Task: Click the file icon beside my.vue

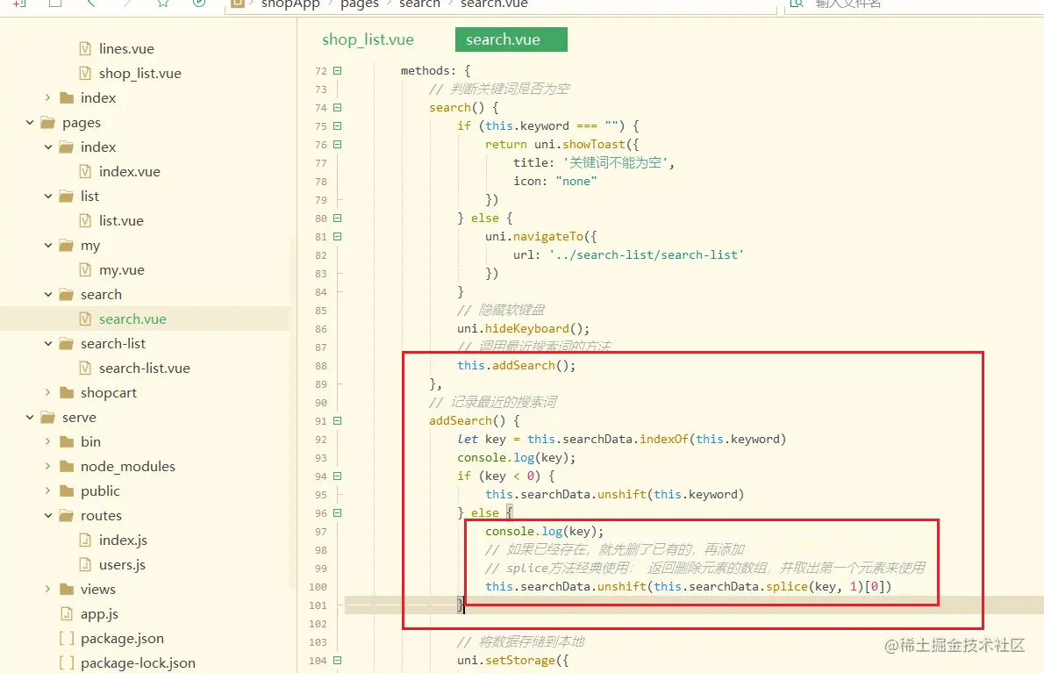Action: click(x=85, y=270)
